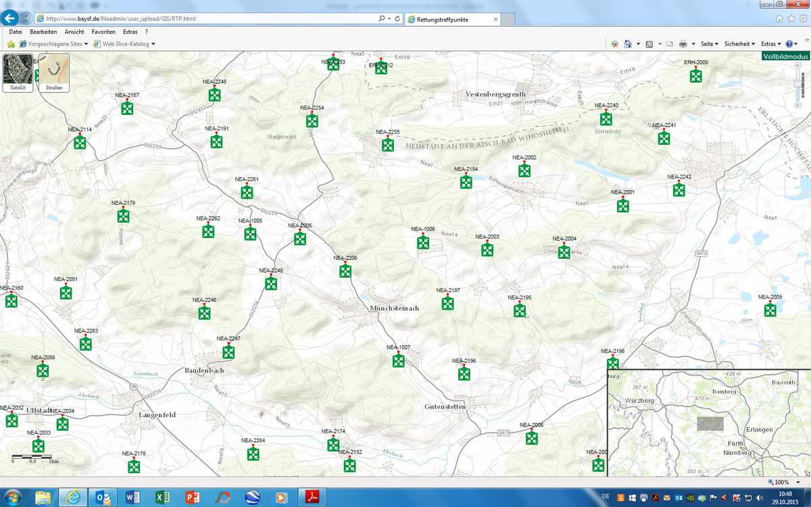Select the NEA-2179 rescue point marker

click(124, 216)
